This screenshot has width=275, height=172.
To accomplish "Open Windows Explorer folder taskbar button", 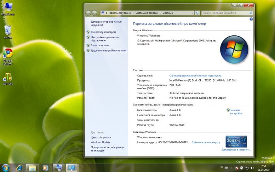I will [x=32, y=168].
